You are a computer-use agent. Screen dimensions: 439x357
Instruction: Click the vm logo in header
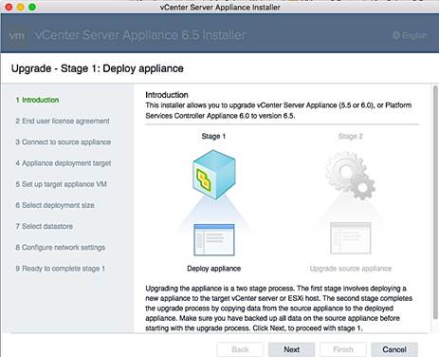point(16,35)
